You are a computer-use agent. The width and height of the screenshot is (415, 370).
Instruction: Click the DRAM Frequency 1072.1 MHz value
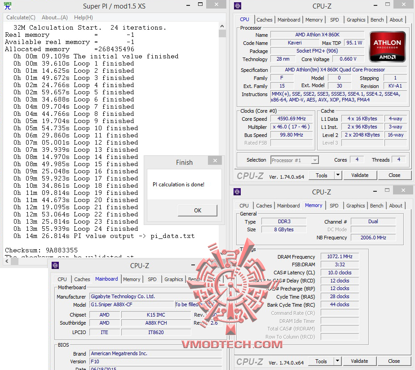pyautogui.click(x=340, y=256)
